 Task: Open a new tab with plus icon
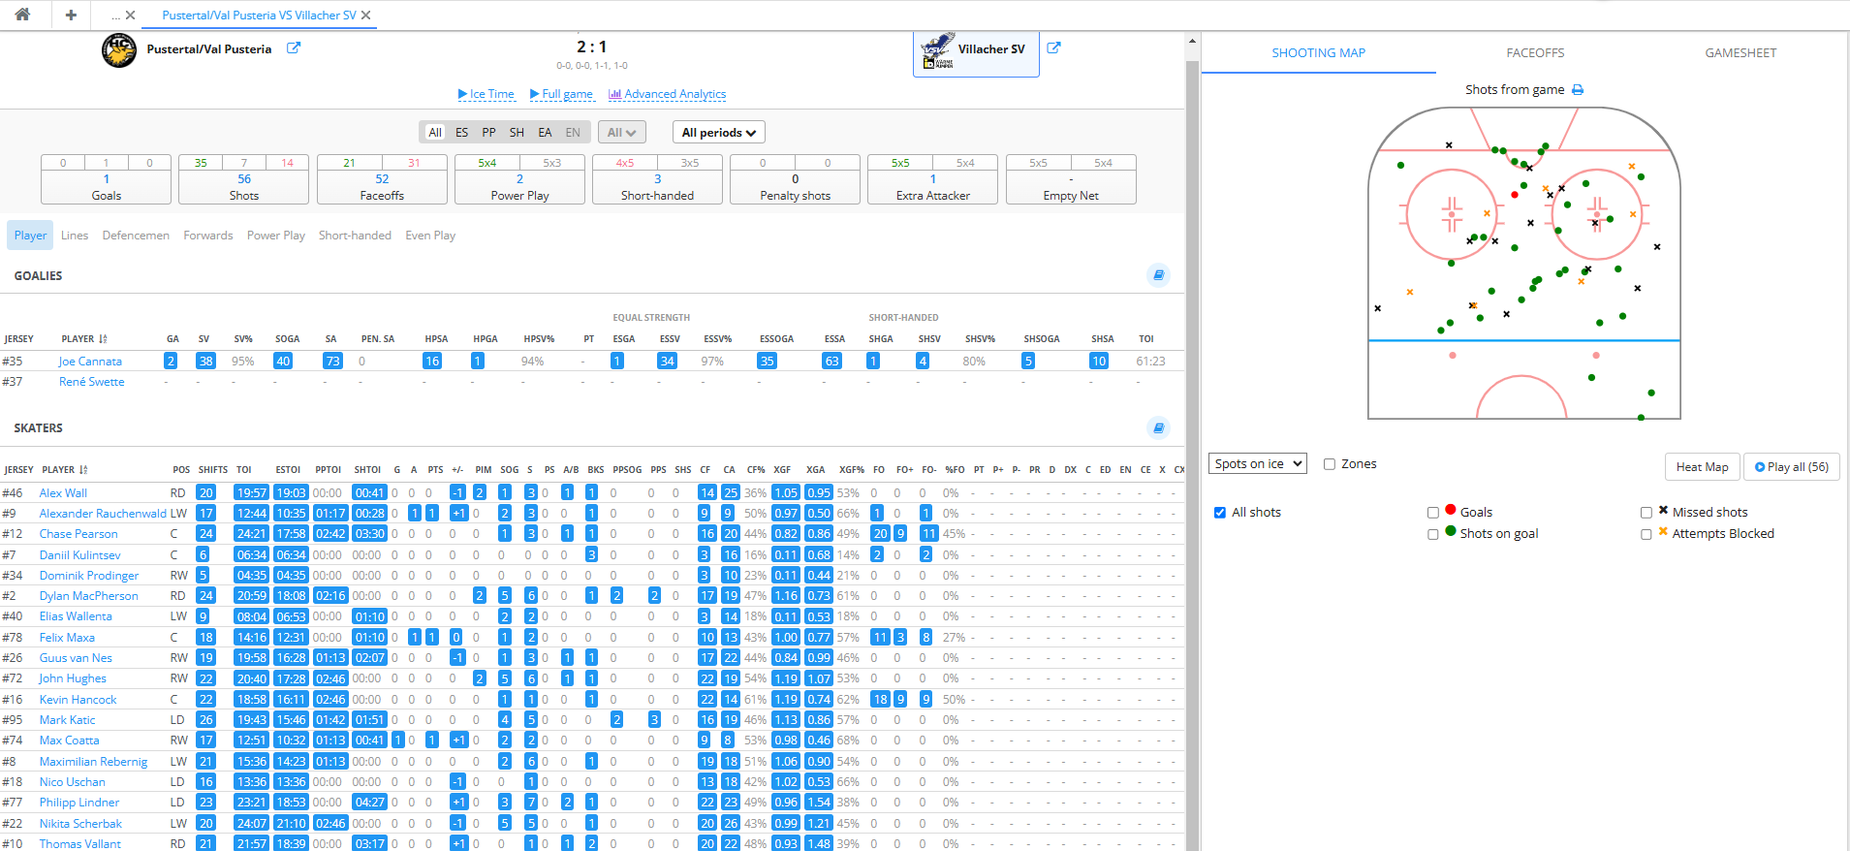[x=71, y=15]
